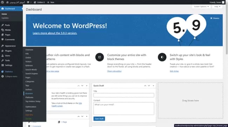Click the Quick Draft Title field

124,95
